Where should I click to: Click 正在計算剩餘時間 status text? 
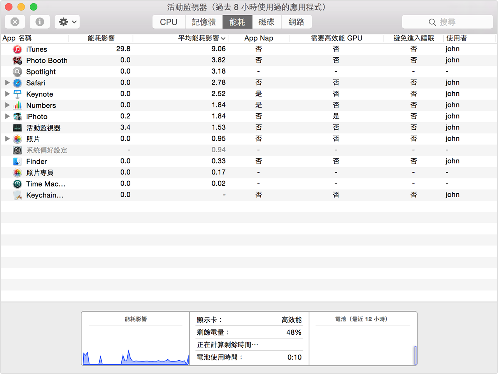(228, 345)
